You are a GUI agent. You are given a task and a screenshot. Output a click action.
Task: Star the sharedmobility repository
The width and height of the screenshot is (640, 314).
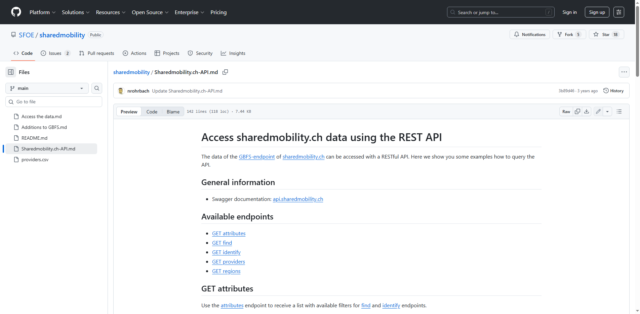(x=606, y=34)
